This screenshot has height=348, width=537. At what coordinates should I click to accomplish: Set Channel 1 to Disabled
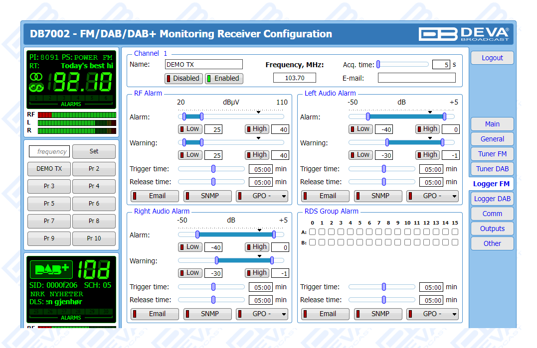point(182,78)
